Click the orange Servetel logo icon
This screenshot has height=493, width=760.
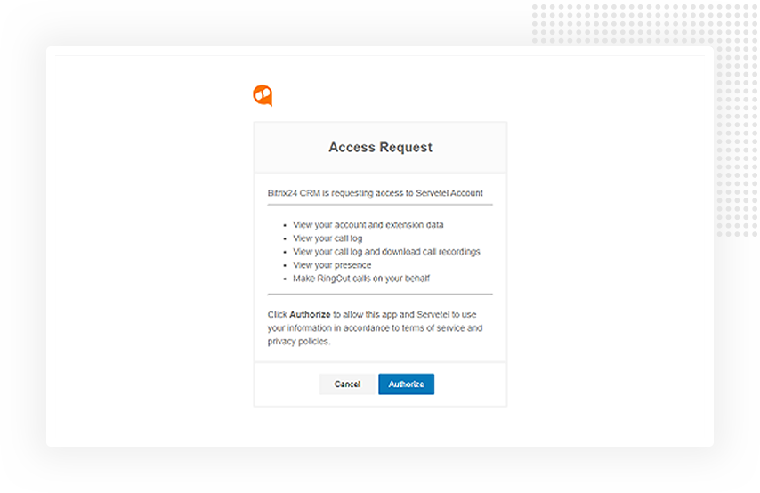pos(263,95)
